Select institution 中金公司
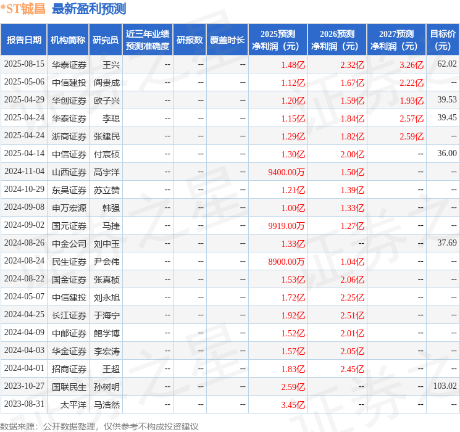This screenshot has width=460, height=432. coord(69,244)
